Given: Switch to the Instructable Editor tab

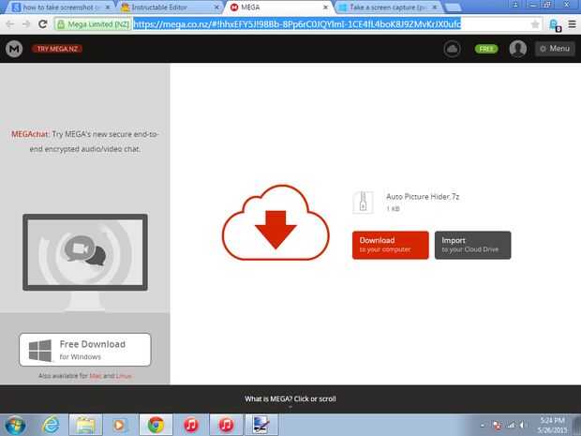Looking at the screenshot, I should pos(170,8).
